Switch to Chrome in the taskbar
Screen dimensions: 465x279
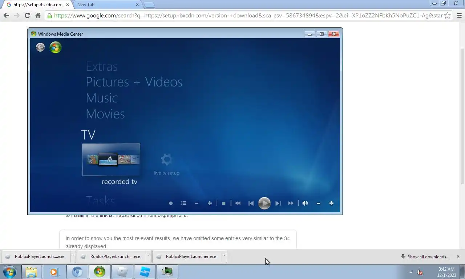pyautogui.click(x=77, y=272)
